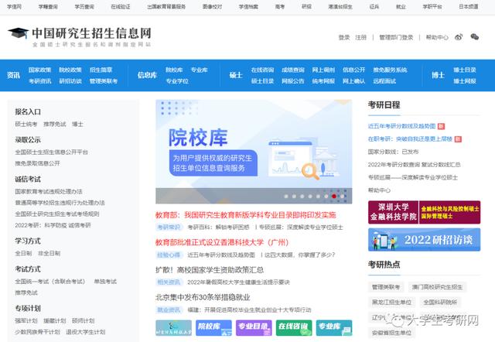Select the first carousel indicator dot
This screenshot has height=342, width=495.
pyautogui.click(x=286, y=196)
